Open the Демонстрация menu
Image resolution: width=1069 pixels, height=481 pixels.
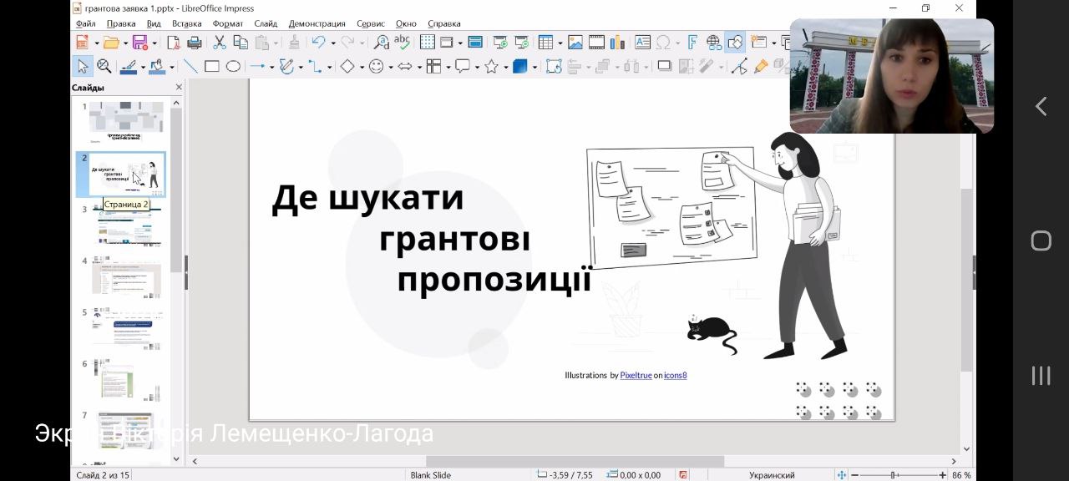317,24
